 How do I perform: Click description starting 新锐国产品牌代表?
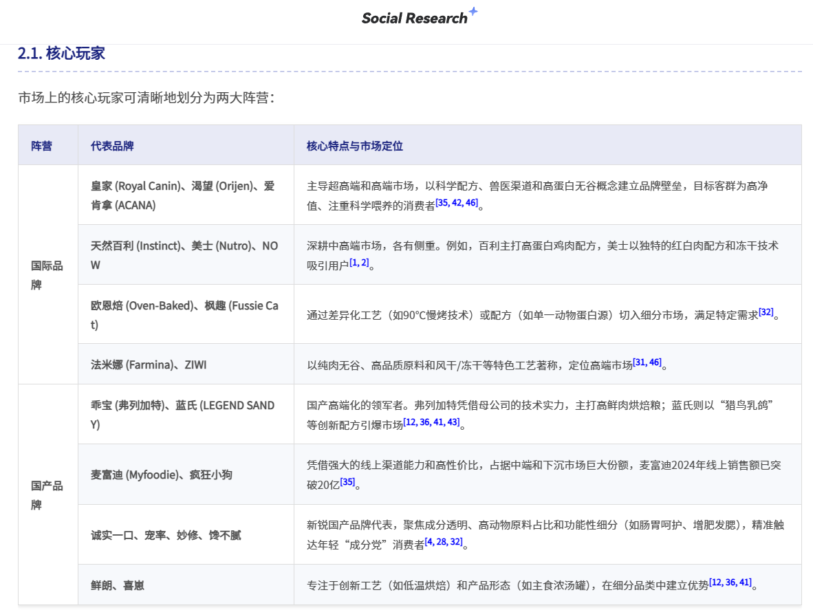click(x=545, y=534)
